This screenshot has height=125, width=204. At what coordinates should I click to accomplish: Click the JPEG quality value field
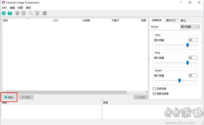click(x=193, y=40)
